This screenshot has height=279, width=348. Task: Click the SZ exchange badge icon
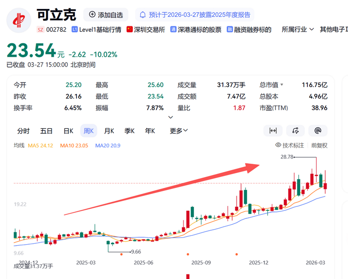pos(40,29)
